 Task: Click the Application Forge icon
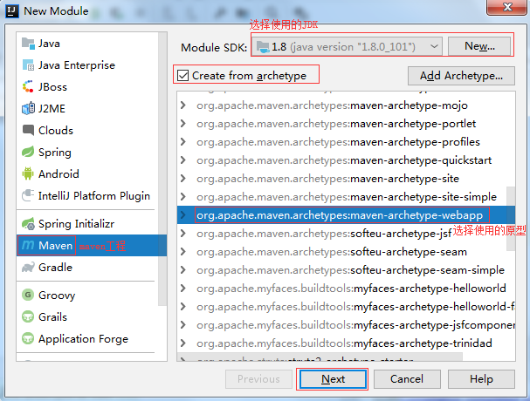tap(28, 338)
